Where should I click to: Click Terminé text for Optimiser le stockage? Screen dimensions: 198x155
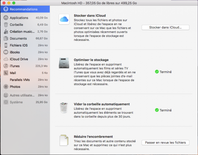(165, 72)
